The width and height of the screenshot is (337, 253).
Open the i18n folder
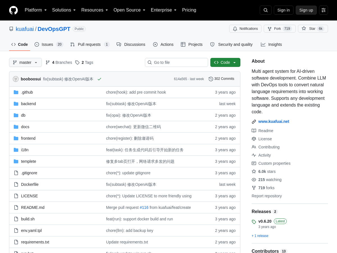coord(25,150)
